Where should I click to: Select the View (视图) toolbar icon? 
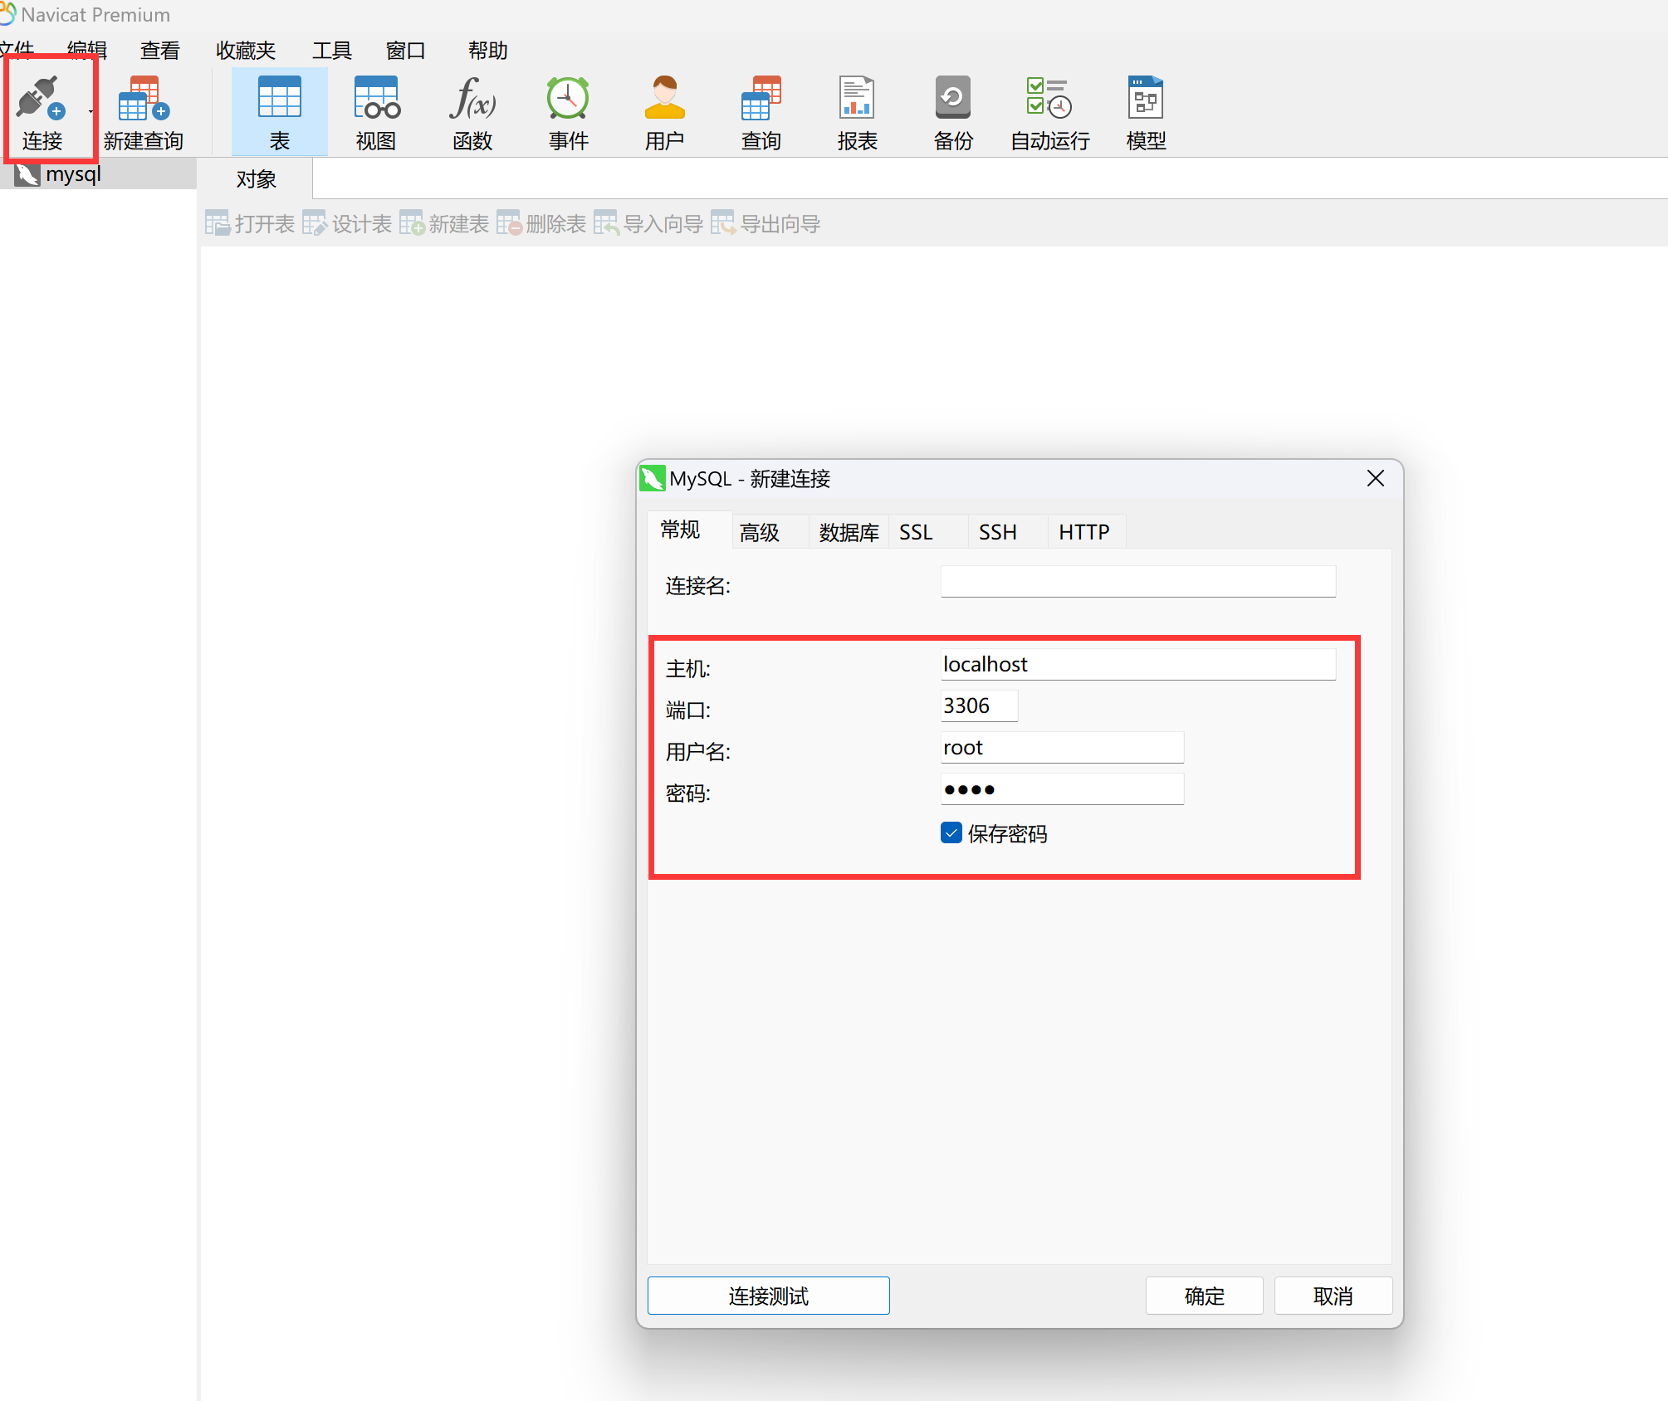click(x=376, y=100)
